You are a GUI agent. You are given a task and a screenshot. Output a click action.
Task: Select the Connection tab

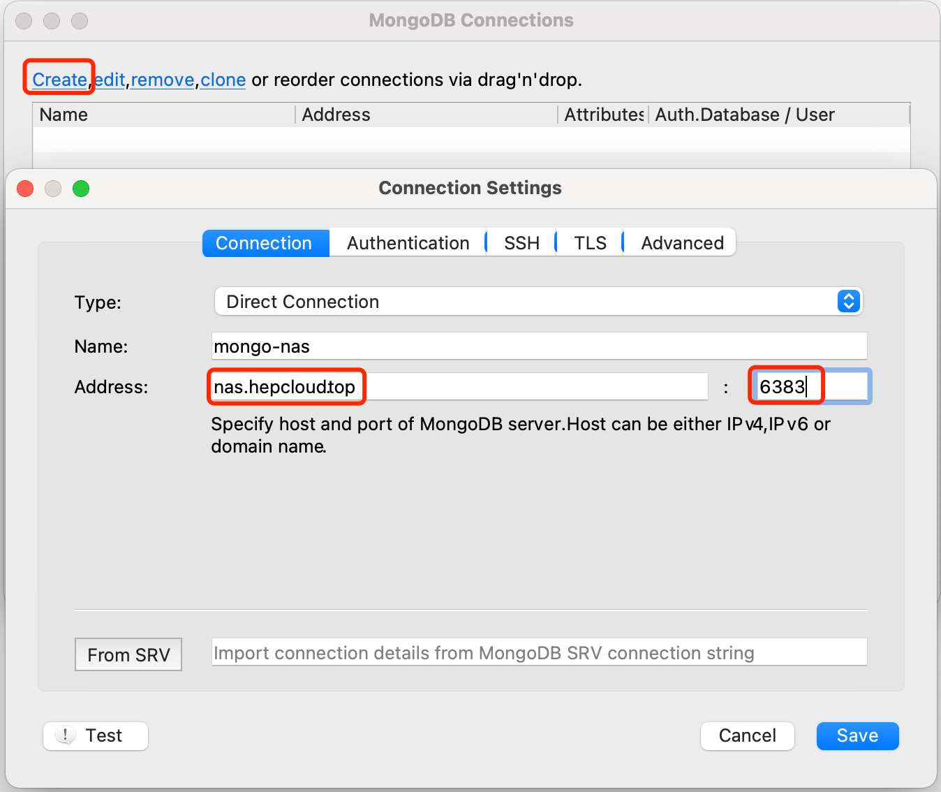click(x=264, y=243)
